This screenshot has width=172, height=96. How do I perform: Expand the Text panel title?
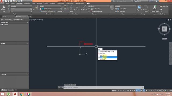pos(15,14)
